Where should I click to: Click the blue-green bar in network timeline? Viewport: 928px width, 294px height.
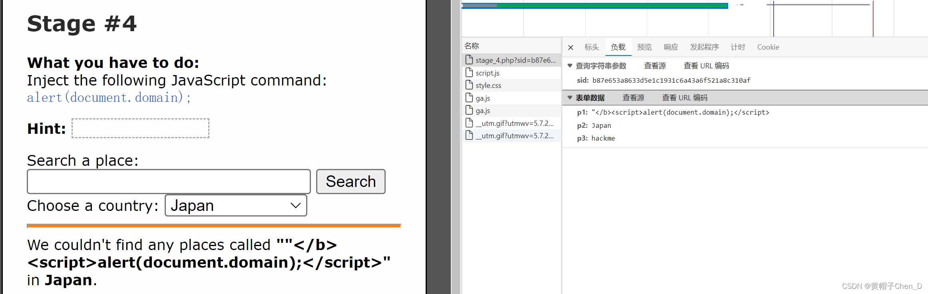pos(595,6)
